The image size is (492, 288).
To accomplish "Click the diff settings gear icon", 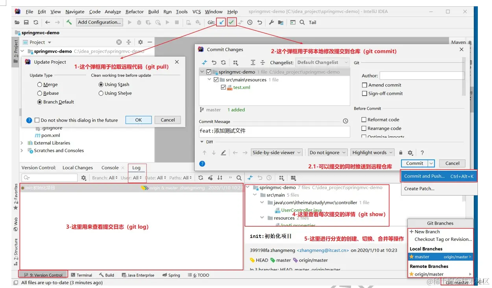I will pyautogui.click(x=410, y=153).
